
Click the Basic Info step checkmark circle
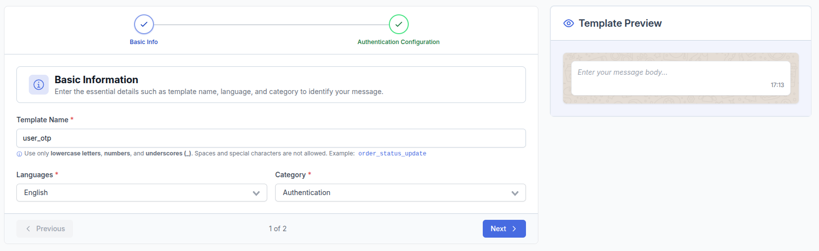coord(144,24)
